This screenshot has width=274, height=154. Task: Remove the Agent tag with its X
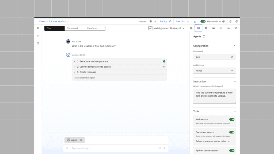(x=81, y=140)
